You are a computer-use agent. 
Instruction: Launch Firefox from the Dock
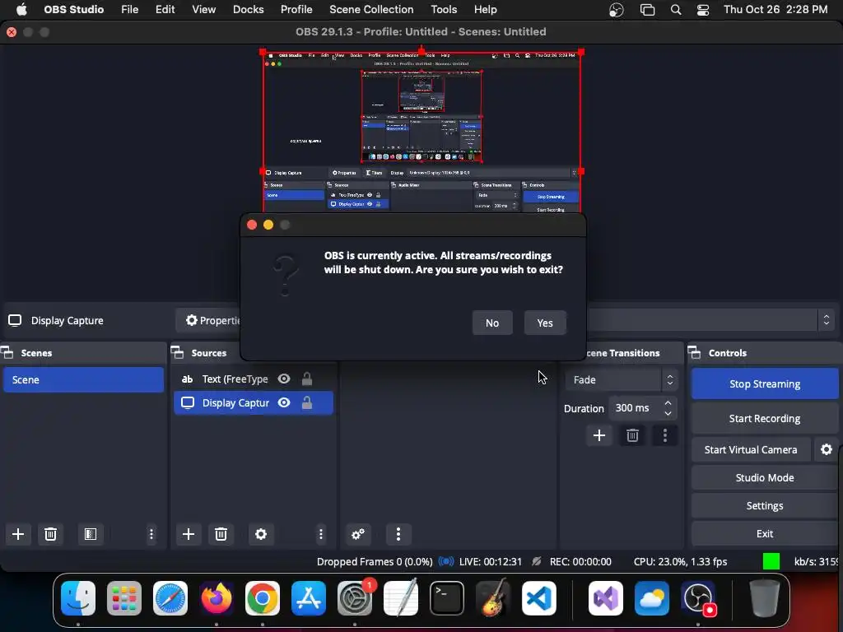tap(217, 598)
